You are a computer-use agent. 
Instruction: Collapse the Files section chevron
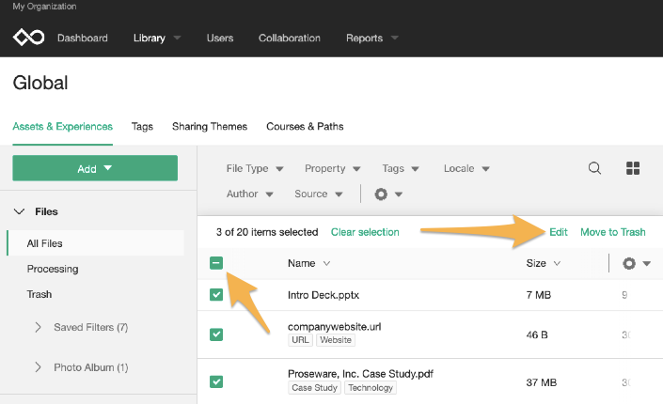(x=20, y=211)
